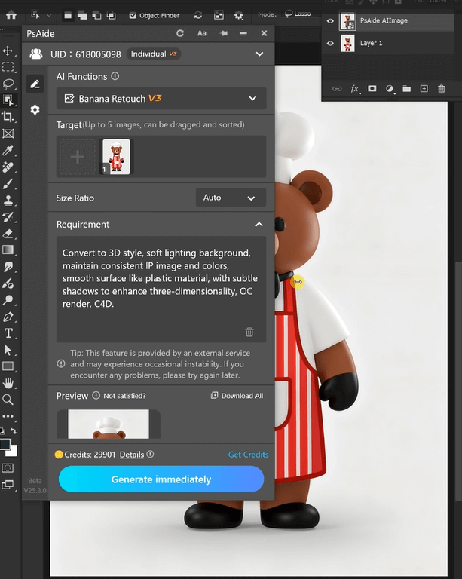Collapse the Requirement section
Viewport: 462px width, 579px height.
(x=259, y=225)
